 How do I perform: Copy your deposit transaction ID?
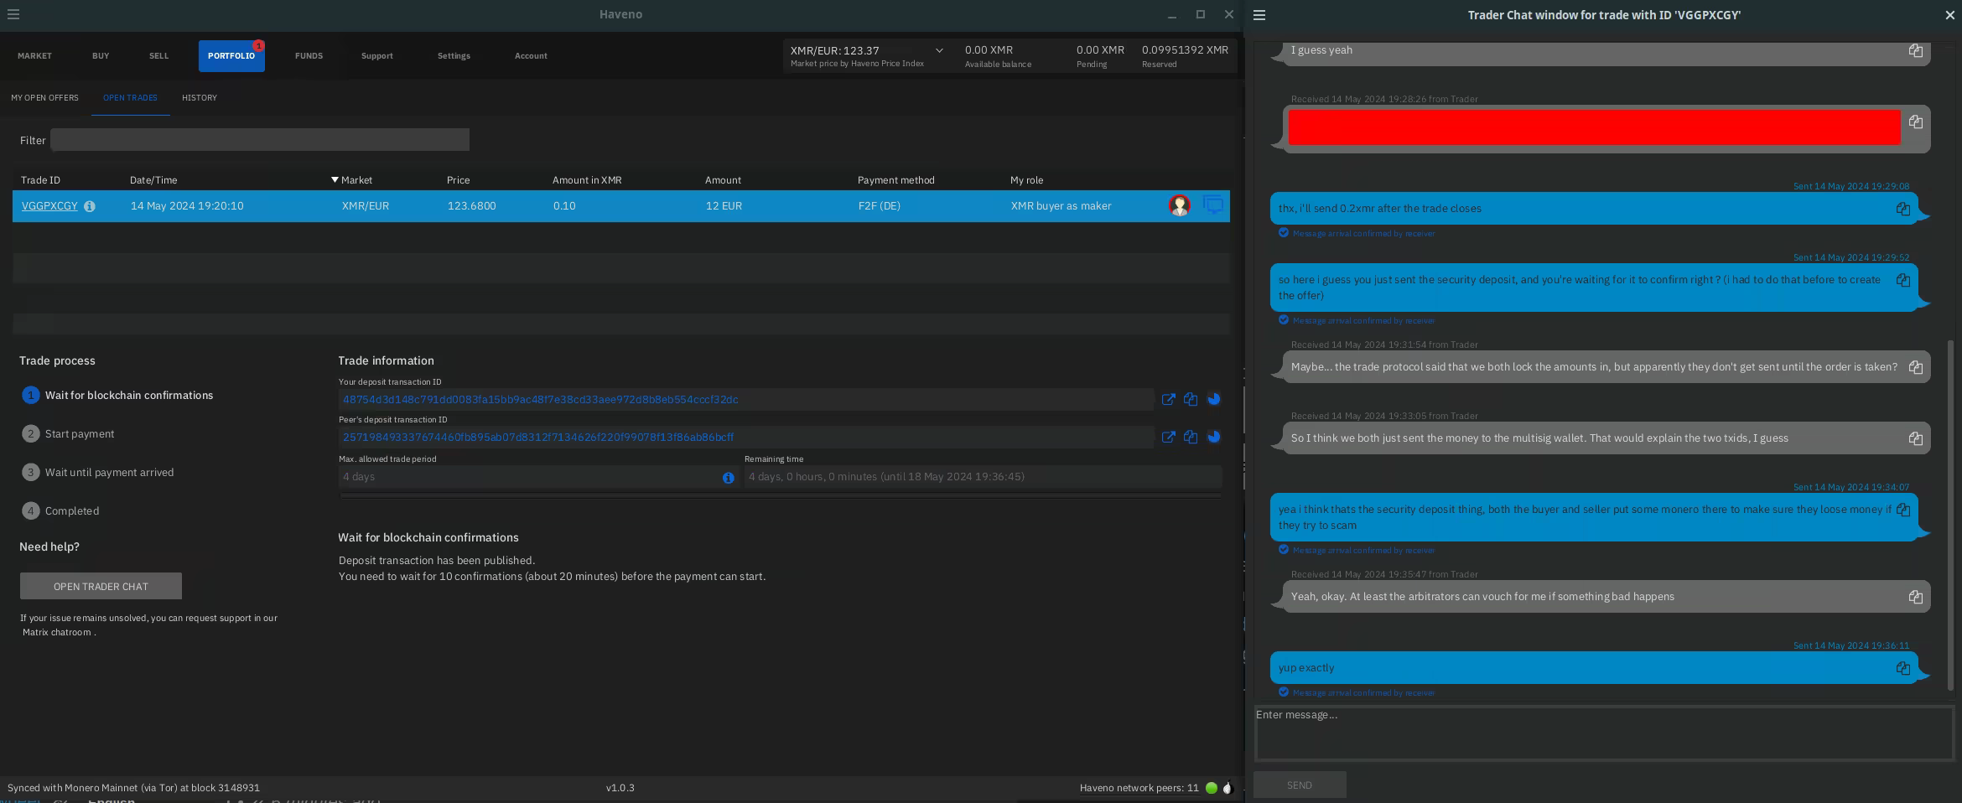point(1190,400)
